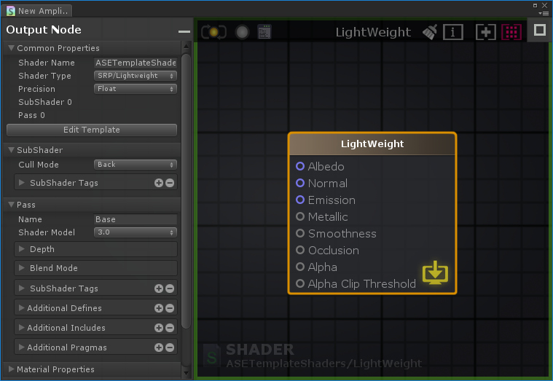This screenshot has width=553, height=381.
Task: Expand the Depth foldout
Action: coord(22,249)
